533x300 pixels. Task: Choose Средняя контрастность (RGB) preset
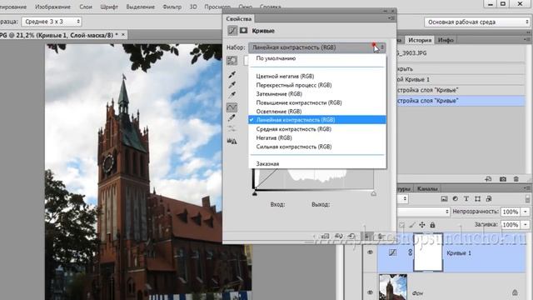coord(317,129)
